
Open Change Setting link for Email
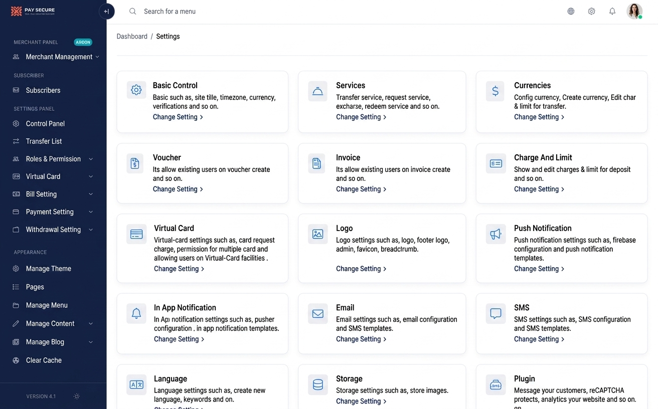pos(361,339)
